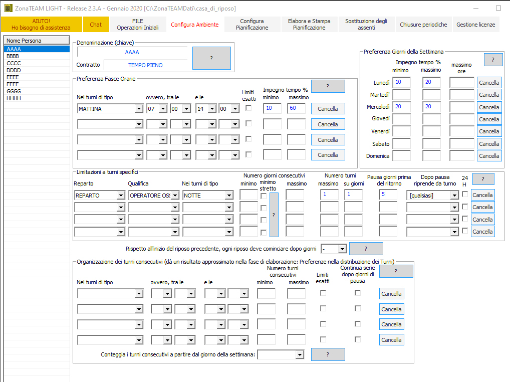Screen dimensions: 510x382
Task: Click Martedì massimo ore field
Action: [x=462, y=95]
